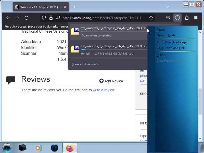Click Show all downloads
The image size is (204, 153).
click(85, 64)
